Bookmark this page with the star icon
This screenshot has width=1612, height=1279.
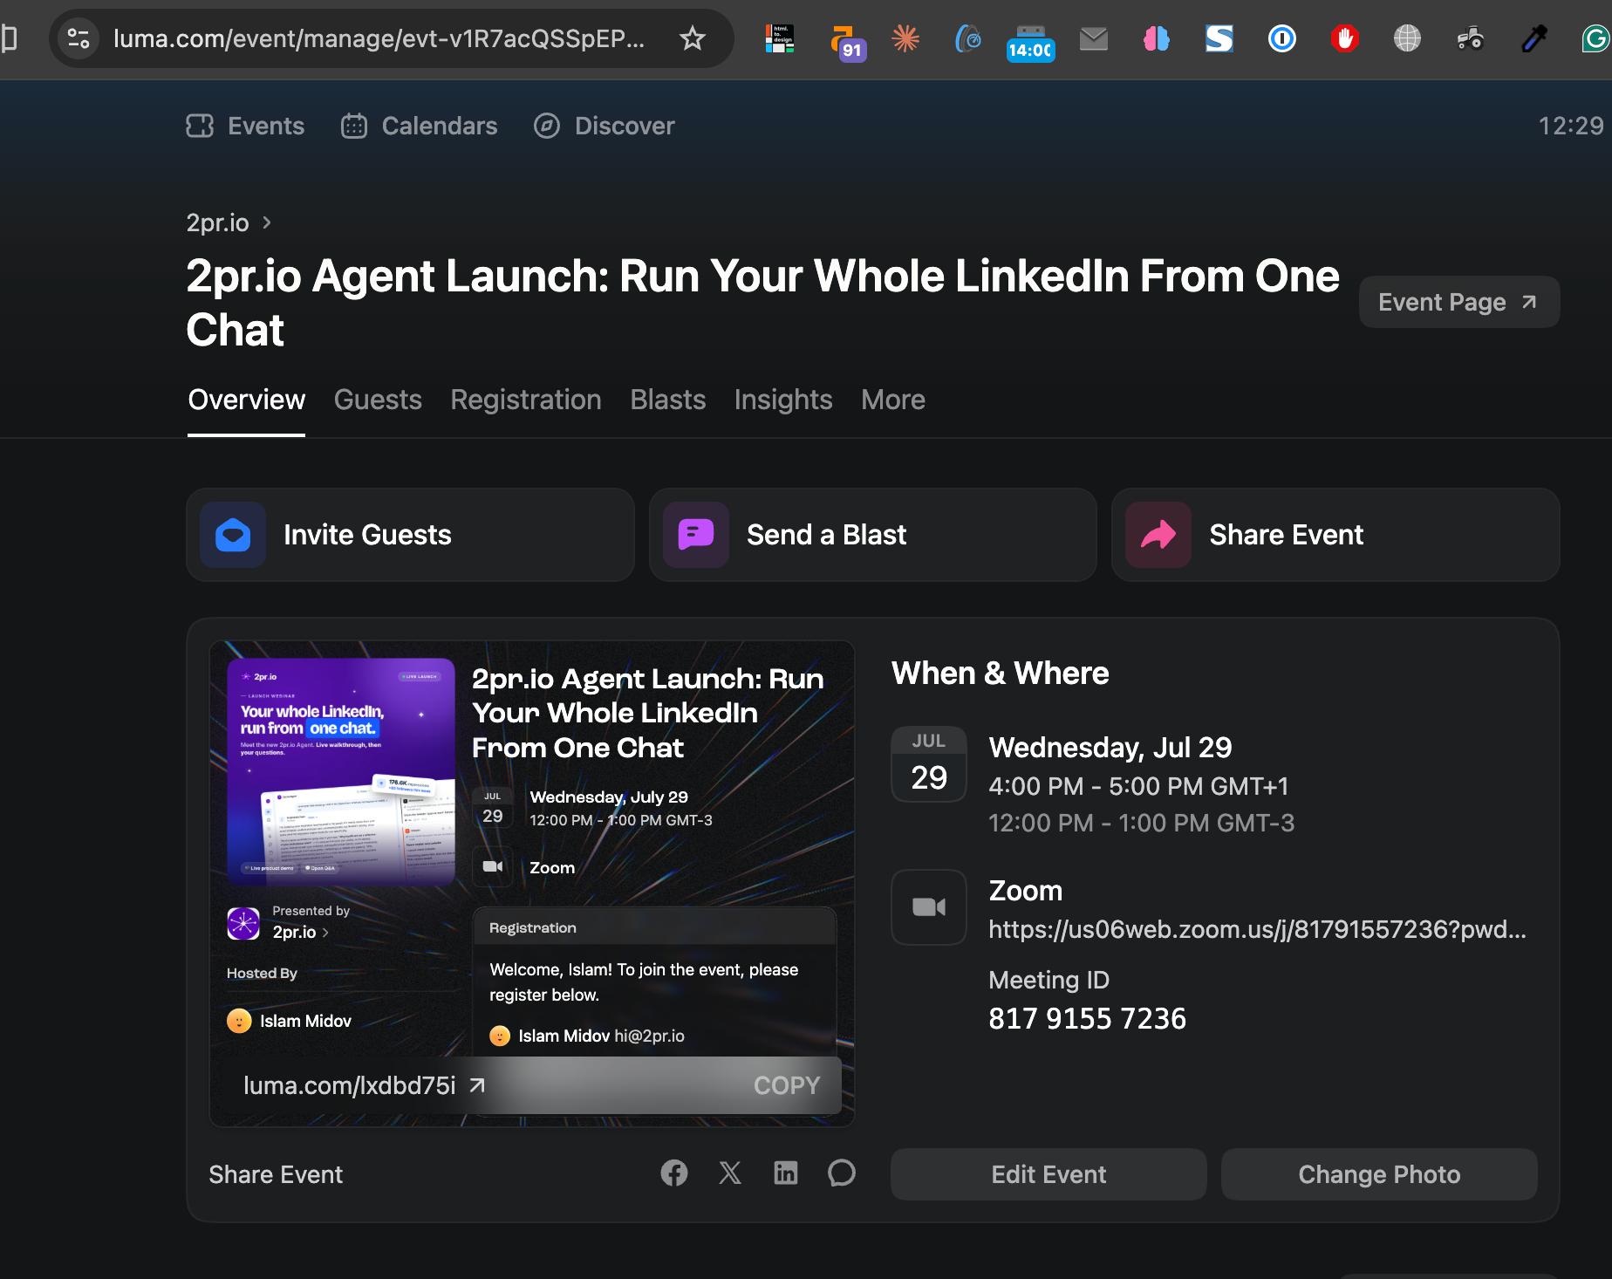693,38
